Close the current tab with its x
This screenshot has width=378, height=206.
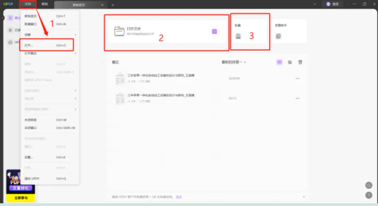102,5
